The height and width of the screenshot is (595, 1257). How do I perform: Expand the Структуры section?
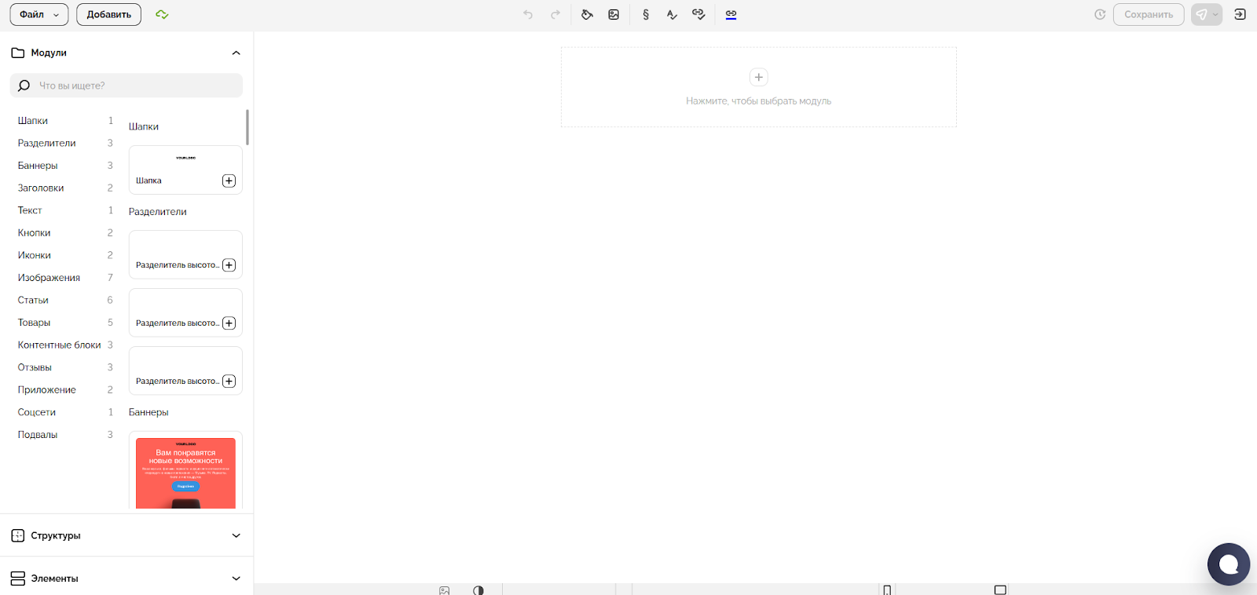(236, 535)
